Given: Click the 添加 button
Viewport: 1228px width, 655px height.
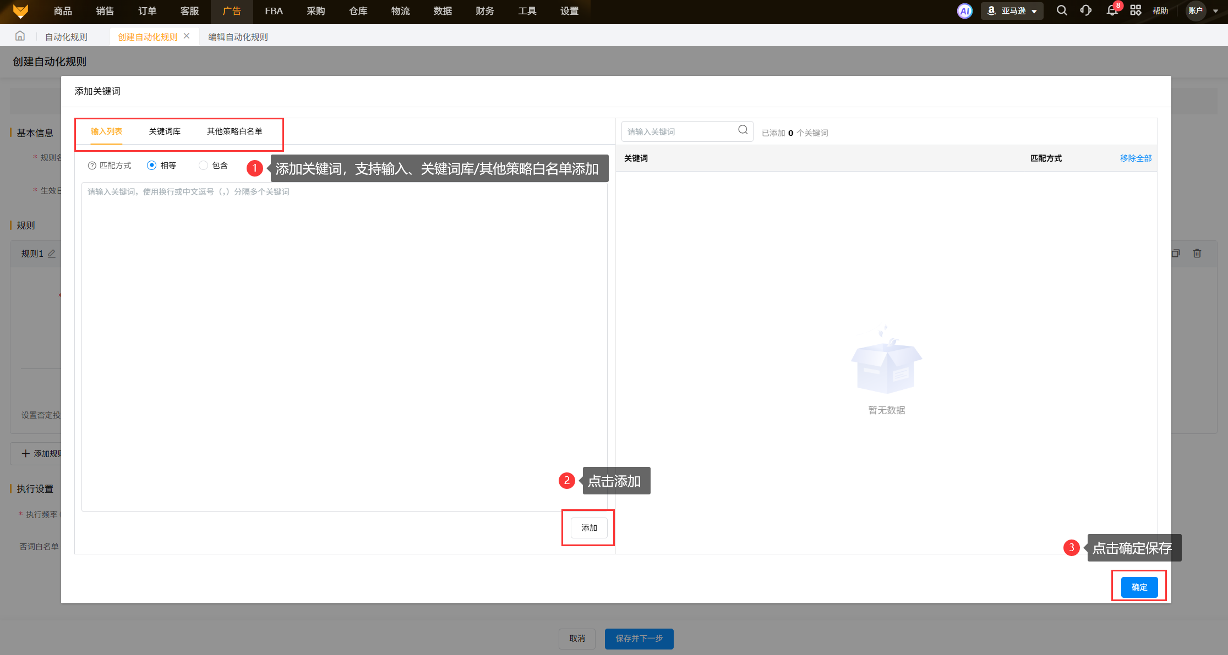Looking at the screenshot, I should click(x=589, y=528).
